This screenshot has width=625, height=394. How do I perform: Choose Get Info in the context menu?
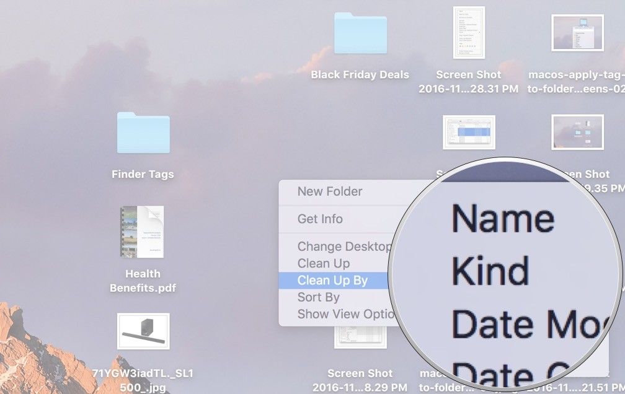(x=320, y=219)
